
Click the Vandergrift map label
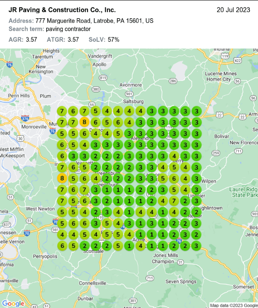coord(100,56)
